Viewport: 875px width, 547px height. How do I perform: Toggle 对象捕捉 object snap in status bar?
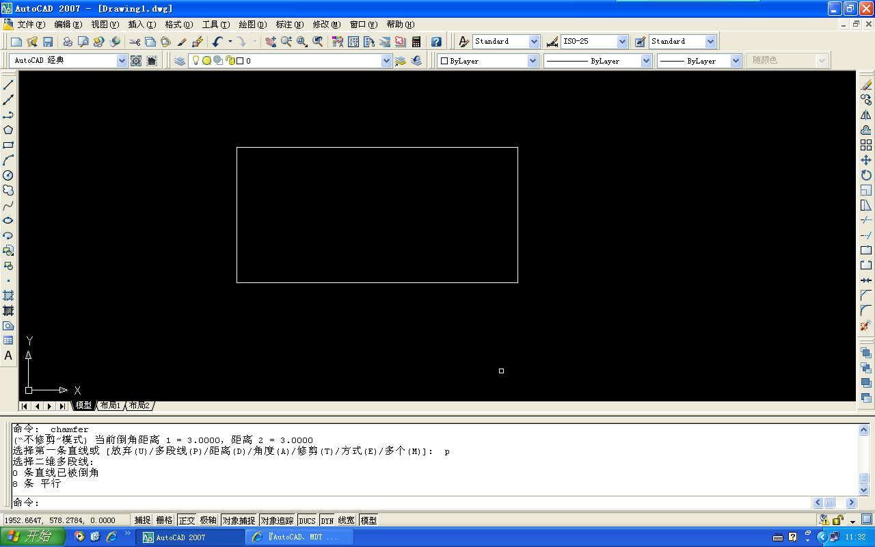239,520
